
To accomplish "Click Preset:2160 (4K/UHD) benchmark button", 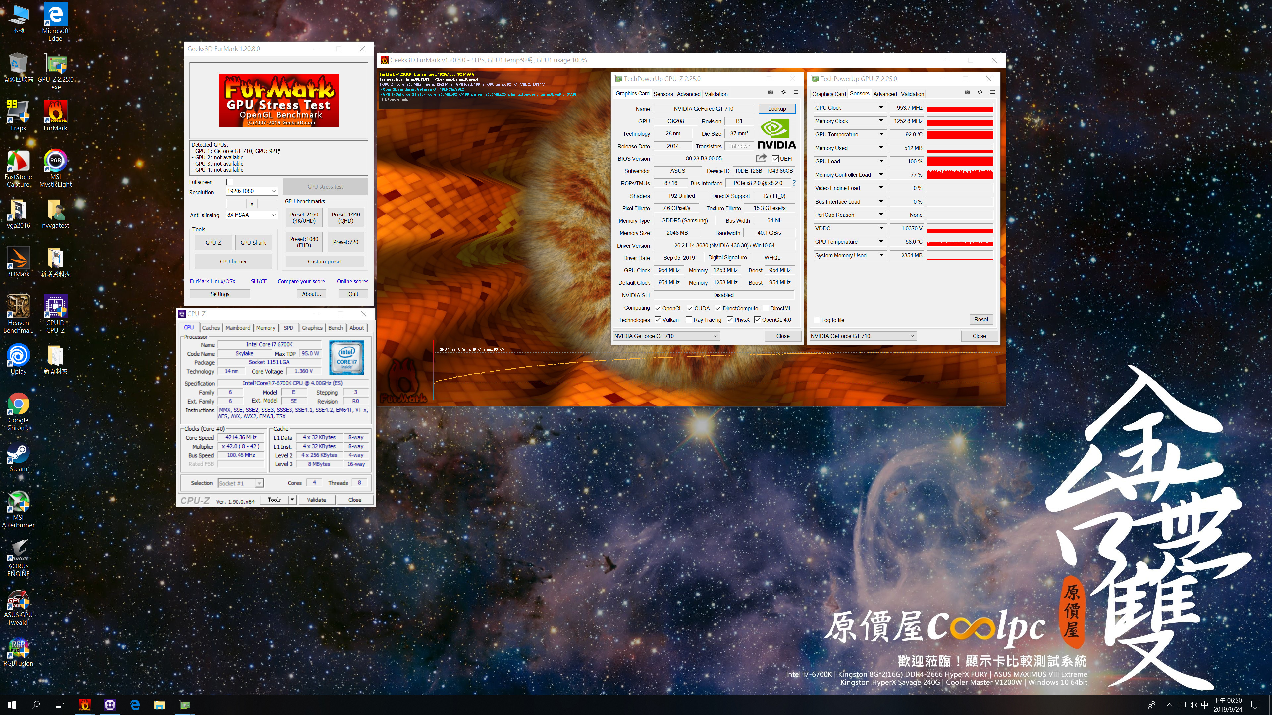I will click(x=304, y=217).
